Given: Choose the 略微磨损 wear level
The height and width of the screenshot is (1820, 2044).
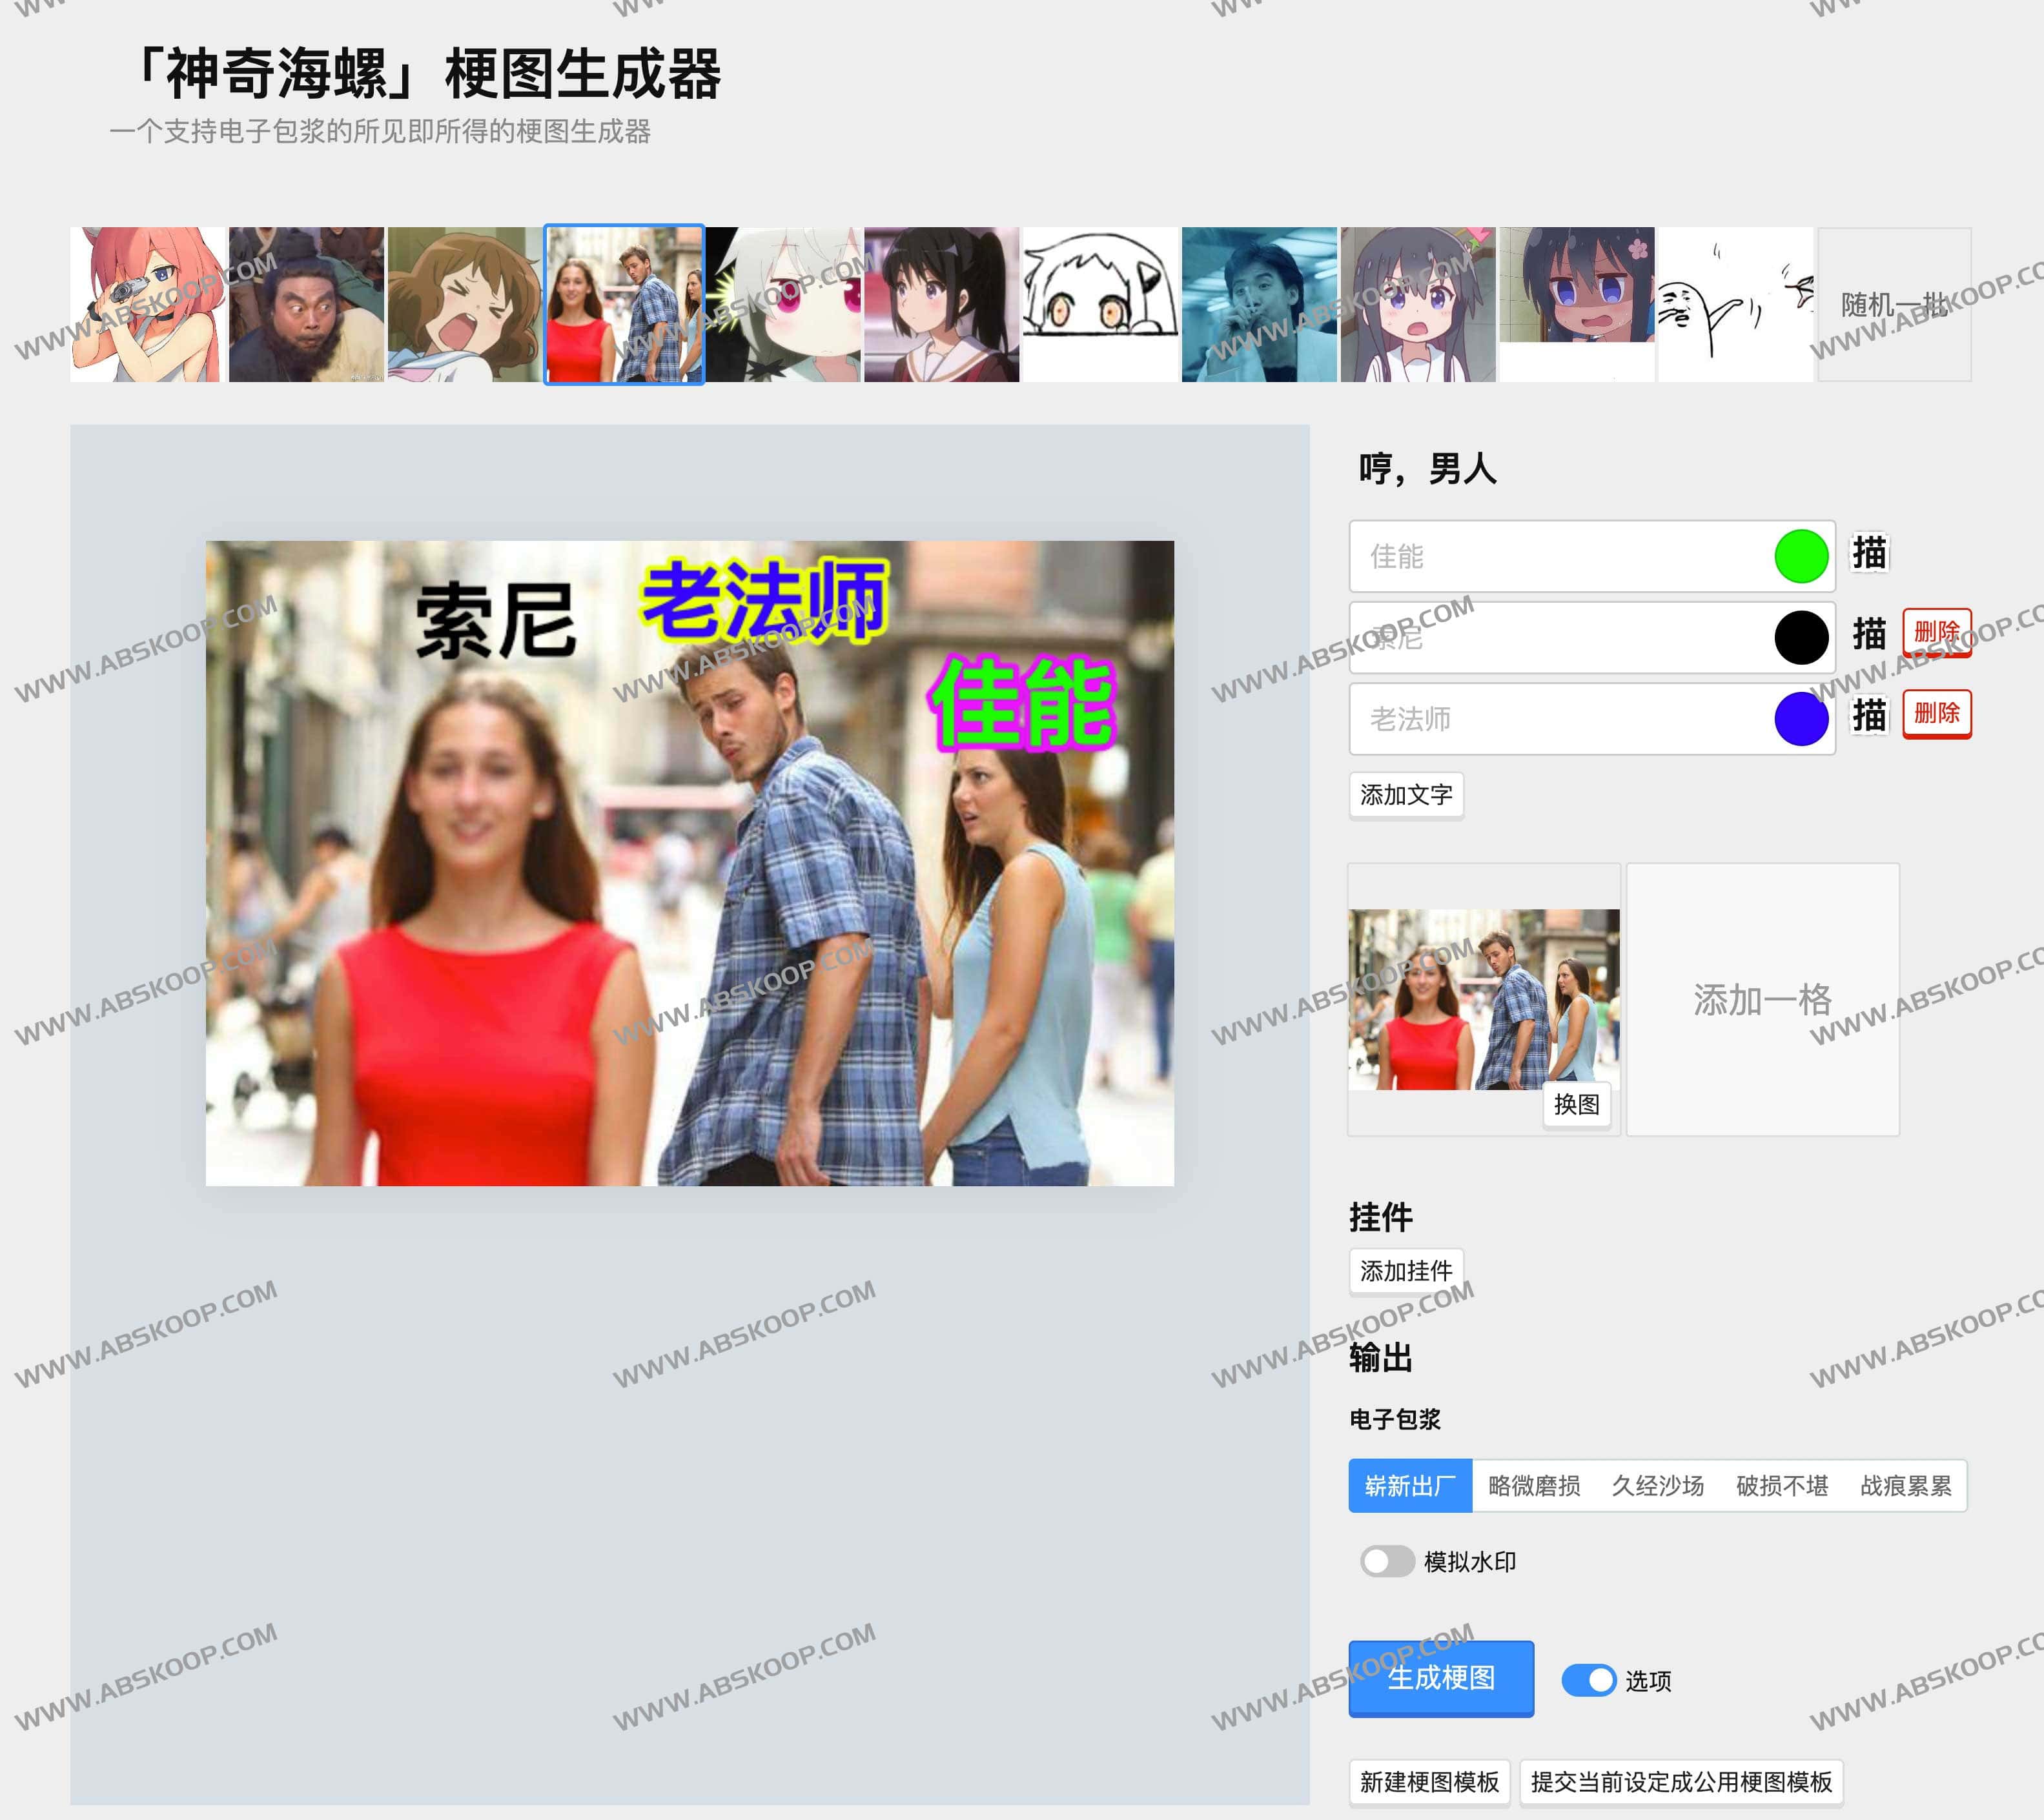Looking at the screenshot, I should click(1534, 1486).
